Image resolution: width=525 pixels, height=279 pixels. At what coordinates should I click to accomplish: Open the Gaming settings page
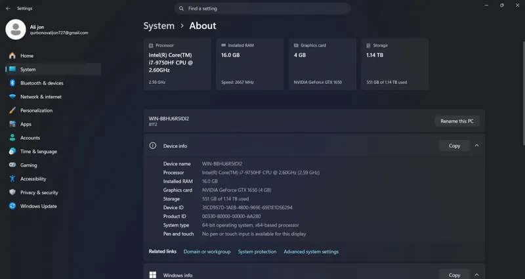tap(54, 165)
